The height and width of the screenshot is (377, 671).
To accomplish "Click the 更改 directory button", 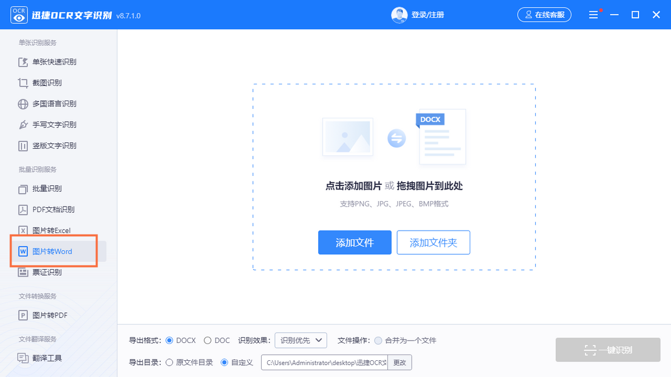I will coord(399,362).
